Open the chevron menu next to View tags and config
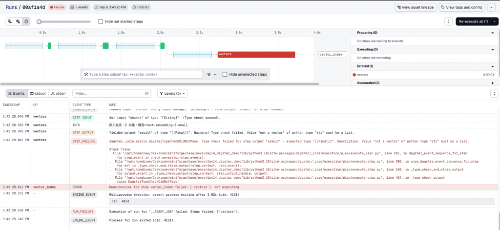Image resolution: width=500 pixels, height=230 pixels. coord(490,7)
